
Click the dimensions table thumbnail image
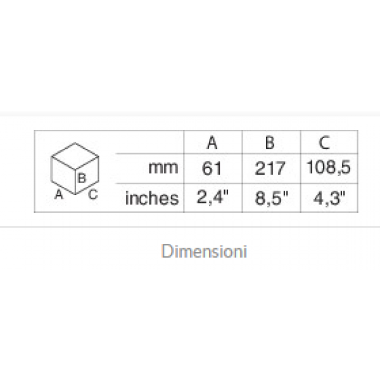196,172
